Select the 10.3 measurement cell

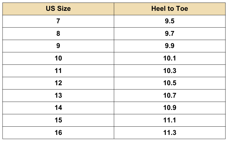tap(170, 70)
